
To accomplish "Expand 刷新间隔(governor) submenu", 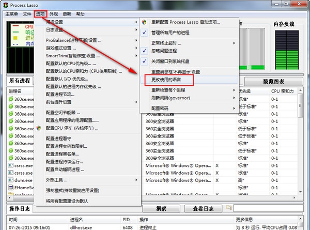I will 234,98.
